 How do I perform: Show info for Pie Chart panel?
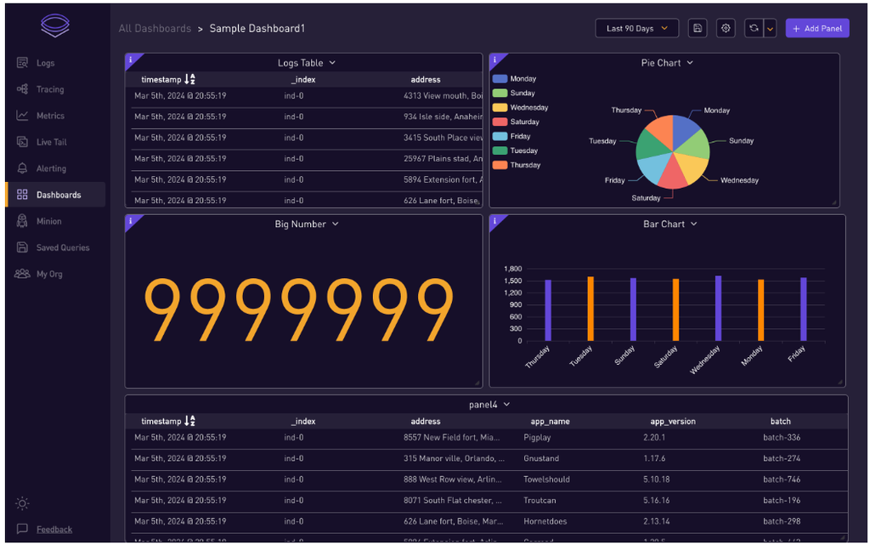pos(495,60)
